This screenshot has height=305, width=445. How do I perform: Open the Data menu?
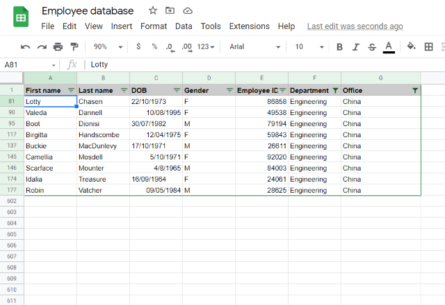(x=184, y=26)
